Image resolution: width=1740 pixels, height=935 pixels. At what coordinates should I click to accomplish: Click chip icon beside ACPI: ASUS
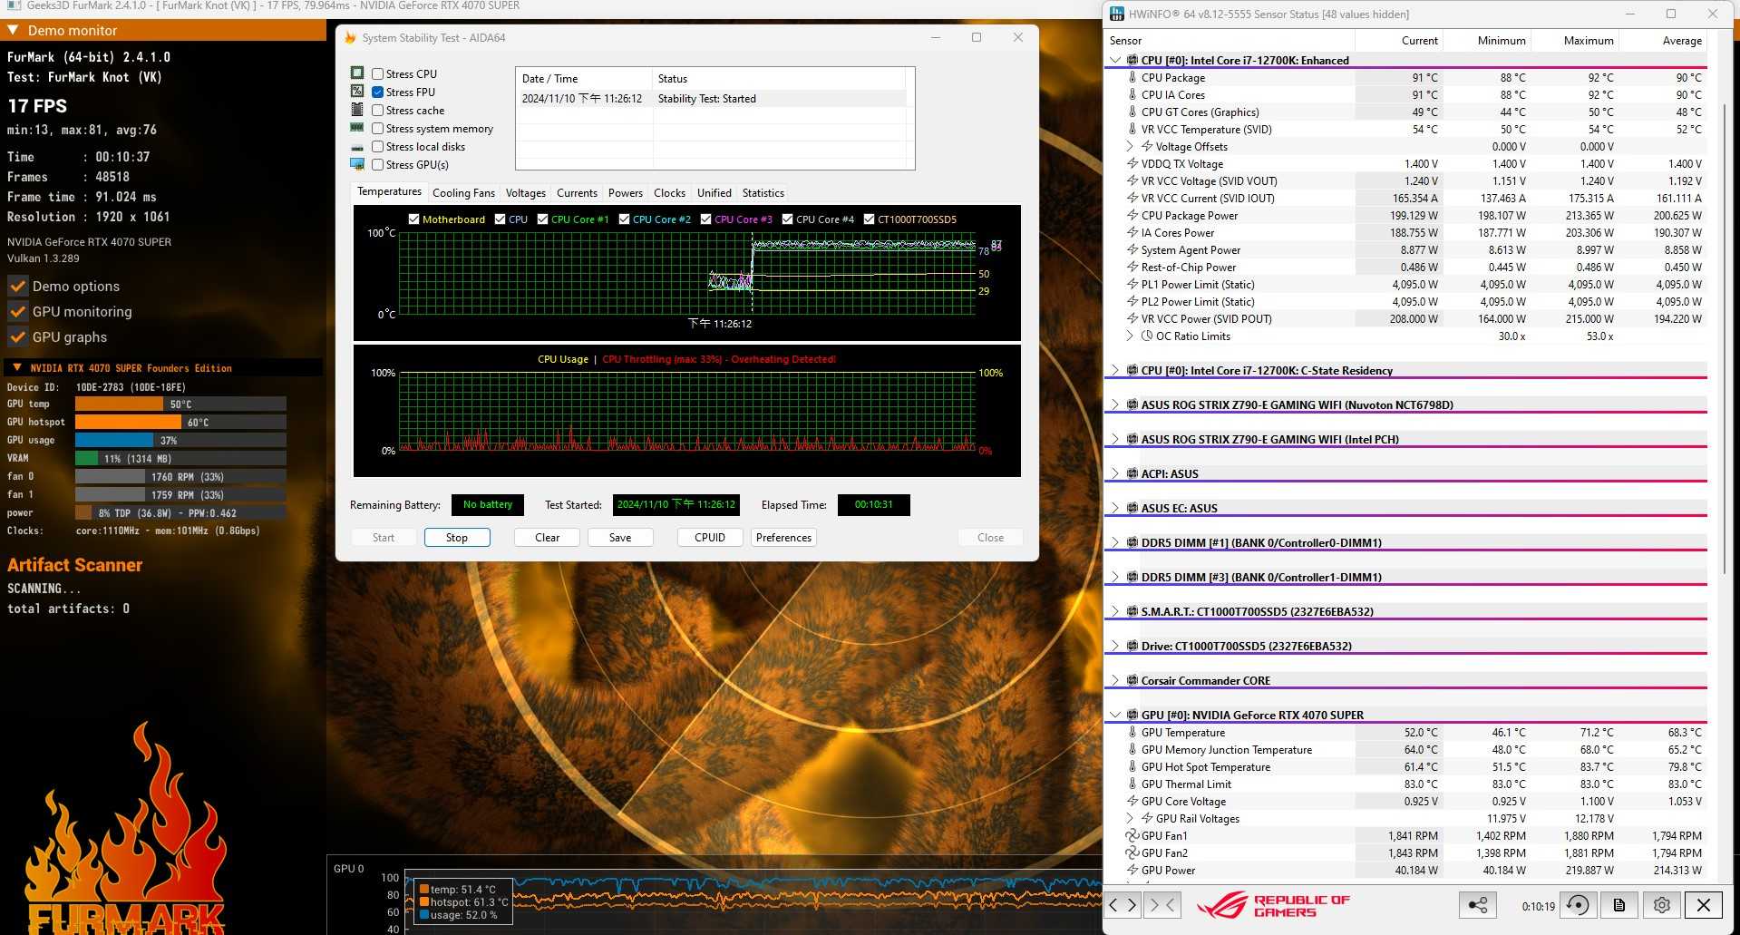[x=1132, y=473]
